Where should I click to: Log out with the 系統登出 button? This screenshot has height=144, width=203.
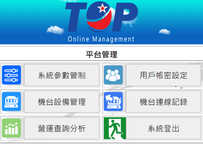(x=163, y=128)
